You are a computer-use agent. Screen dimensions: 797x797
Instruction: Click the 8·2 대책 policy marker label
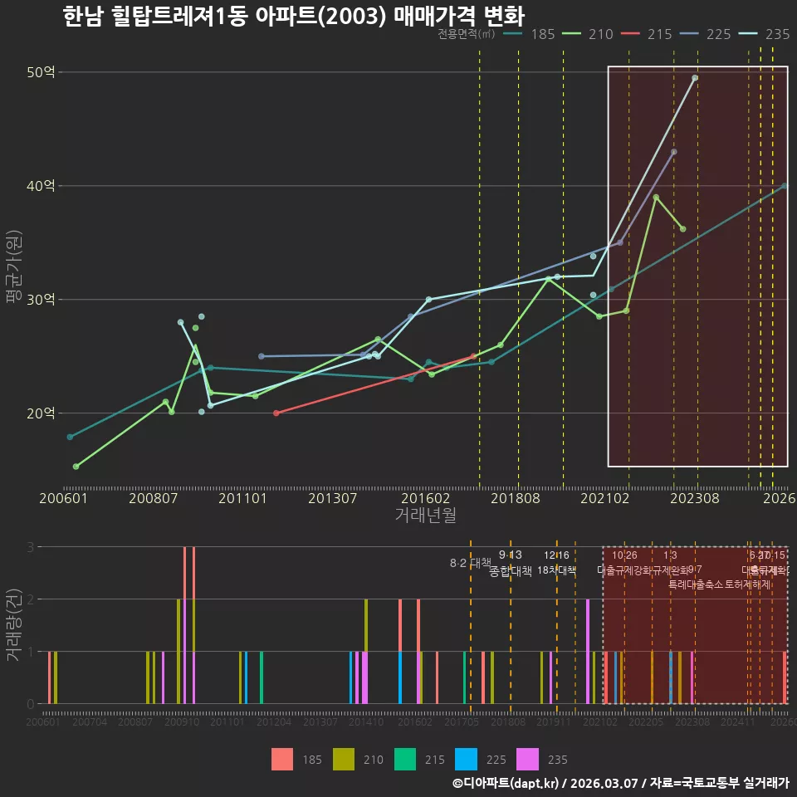pos(471,563)
